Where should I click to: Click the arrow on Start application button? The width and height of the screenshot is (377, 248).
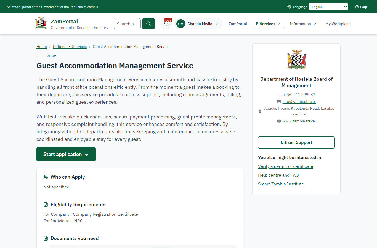[86, 154]
